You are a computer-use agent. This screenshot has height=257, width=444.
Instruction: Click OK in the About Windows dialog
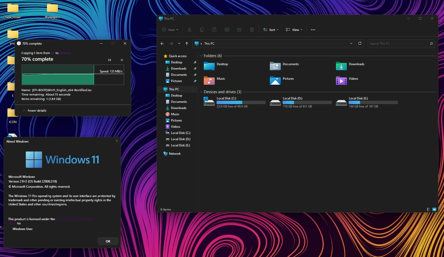tap(108, 241)
